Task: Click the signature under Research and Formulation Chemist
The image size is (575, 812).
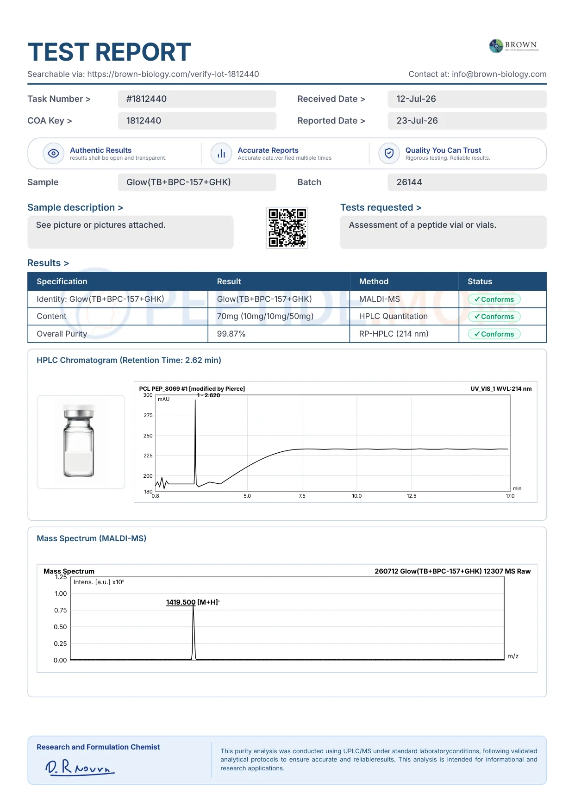Action: (x=80, y=767)
